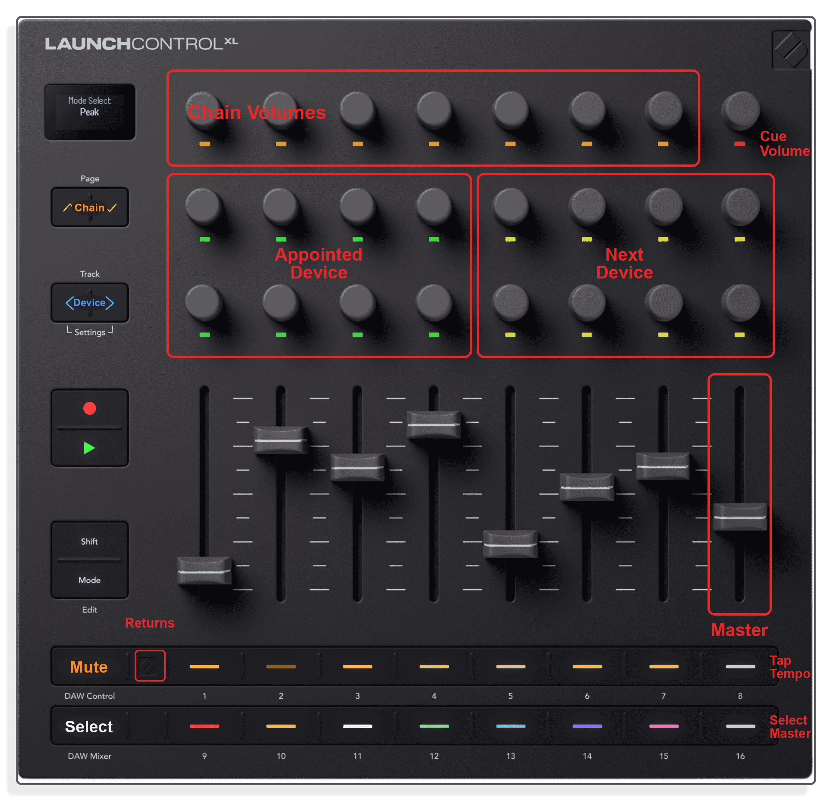This screenshot has width=832, height=801.
Task: Toggle mute button 3
Action: coord(357,666)
